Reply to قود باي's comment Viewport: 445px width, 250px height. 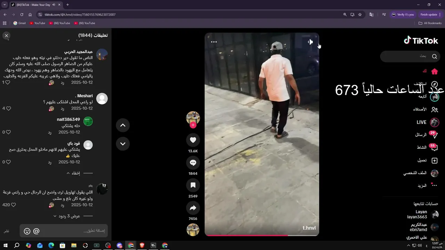[50, 162]
